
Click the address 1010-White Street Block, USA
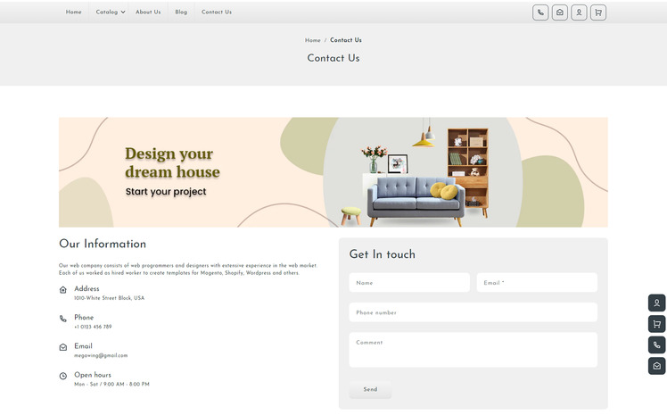pos(110,298)
